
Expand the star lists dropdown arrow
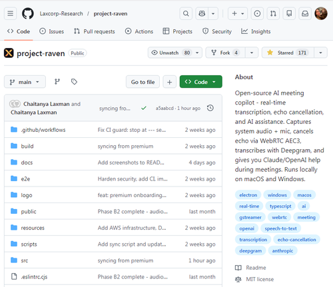click(x=320, y=53)
